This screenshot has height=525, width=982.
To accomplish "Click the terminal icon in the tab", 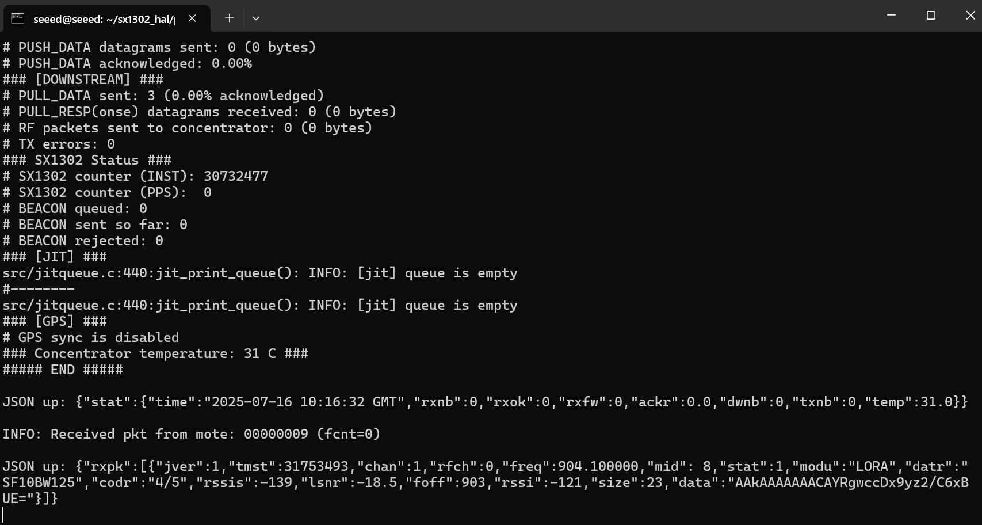I will point(18,18).
